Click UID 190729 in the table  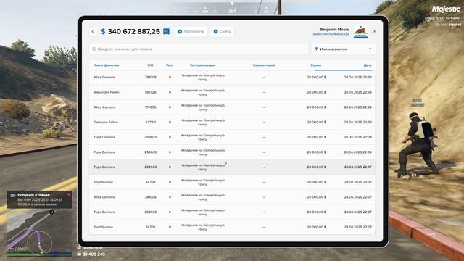(x=150, y=92)
